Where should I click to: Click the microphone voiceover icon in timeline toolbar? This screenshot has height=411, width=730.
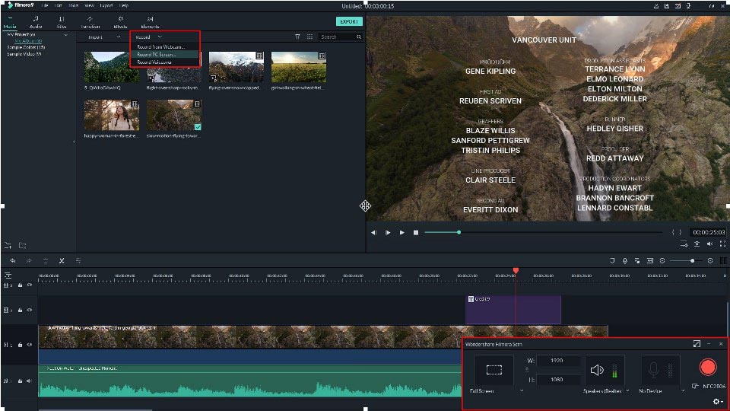625,261
